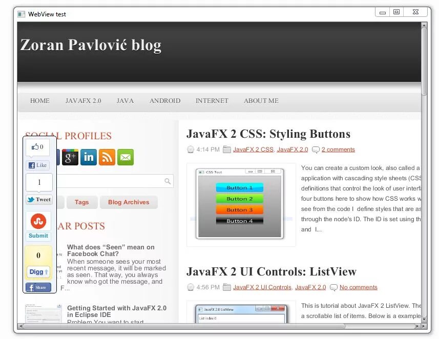Click the sidebar search input field
The height and width of the screenshot is (339, 439).
pyautogui.click(x=115, y=181)
